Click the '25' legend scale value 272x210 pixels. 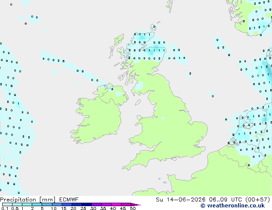(83, 208)
